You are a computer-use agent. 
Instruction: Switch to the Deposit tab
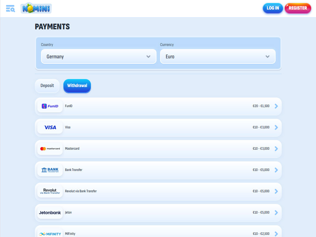(x=47, y=86)
